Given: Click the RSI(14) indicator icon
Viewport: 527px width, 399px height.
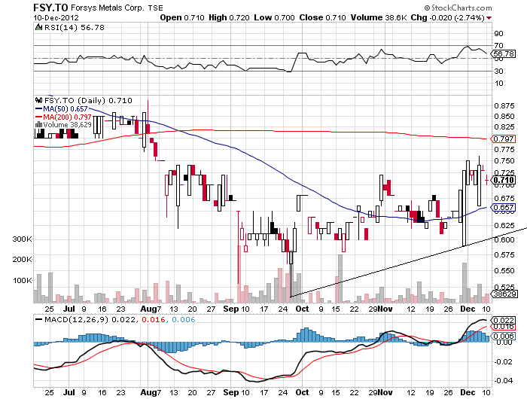Looking at the screenshot, I should click(x=38, y=27).
